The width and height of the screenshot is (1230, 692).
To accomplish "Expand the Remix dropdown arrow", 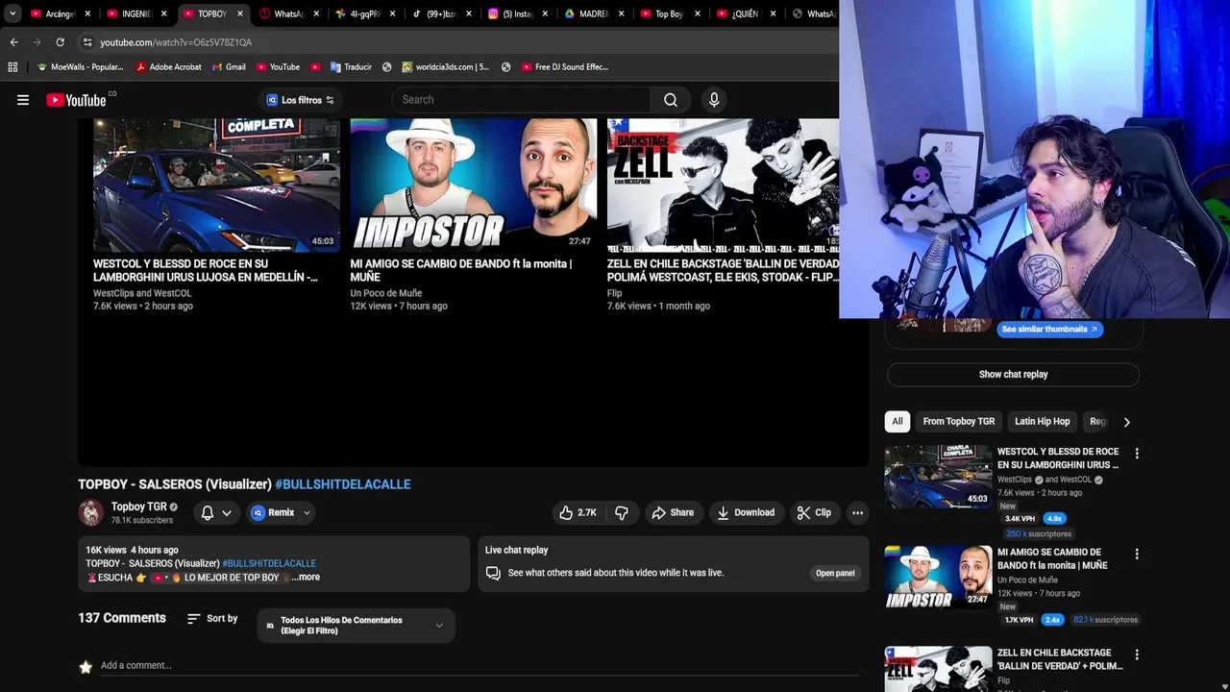I will coord(307,512).
